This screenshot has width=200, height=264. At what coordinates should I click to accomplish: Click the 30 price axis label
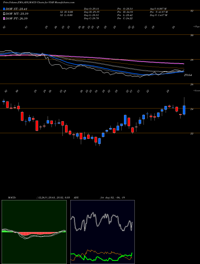pyautogui.click(x=192, y=35)
